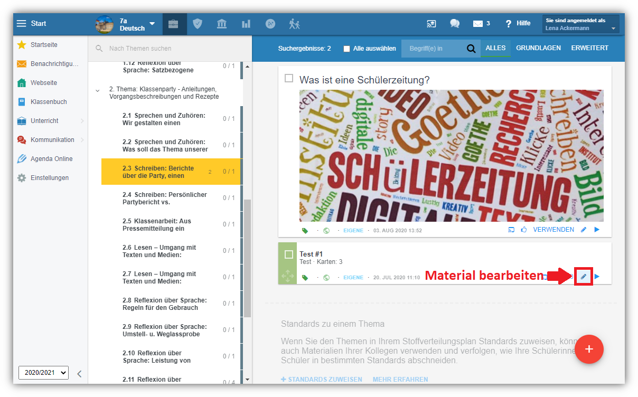638x397 pixels.
Task: Click the tag icon on Schülerzeitung card
Action: coord(305,231)
